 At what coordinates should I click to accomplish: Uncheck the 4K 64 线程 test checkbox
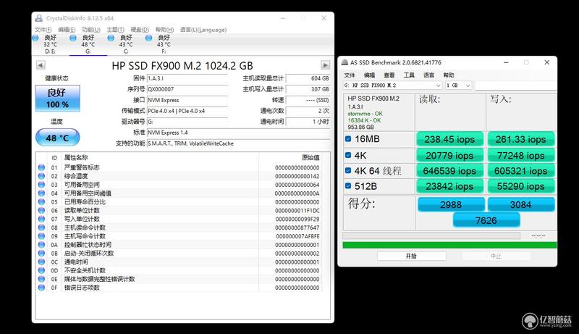(348, 170)
